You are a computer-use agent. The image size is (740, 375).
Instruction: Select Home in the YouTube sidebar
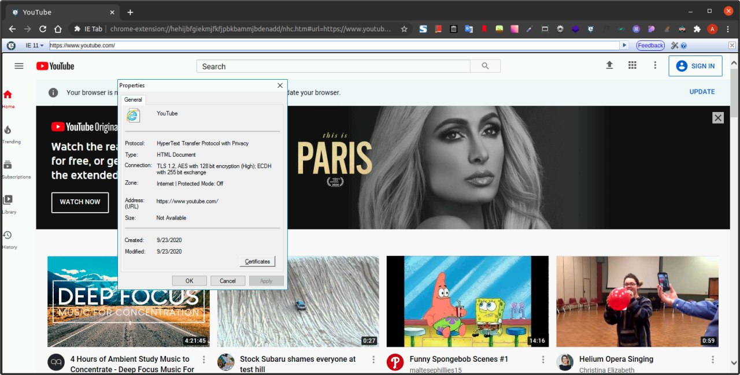[8, 99]
